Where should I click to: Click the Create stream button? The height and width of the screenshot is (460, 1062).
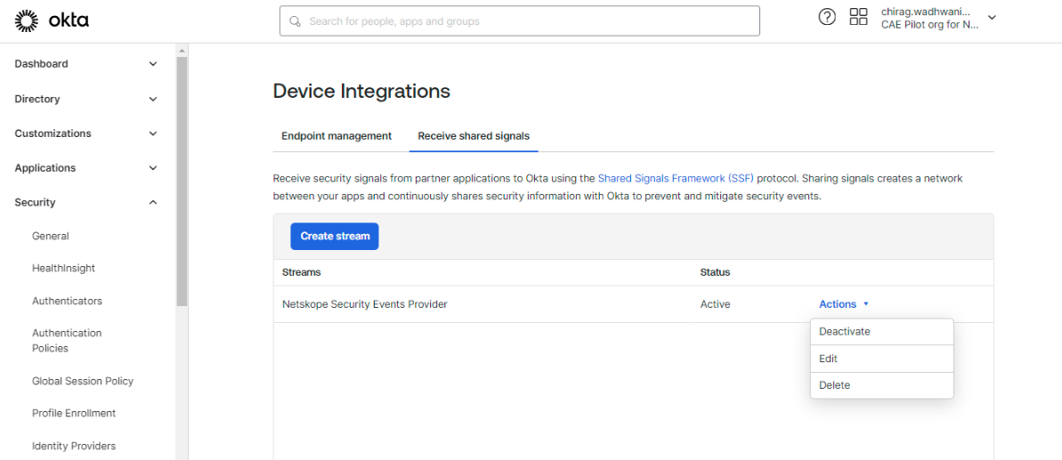pos(335,236)
